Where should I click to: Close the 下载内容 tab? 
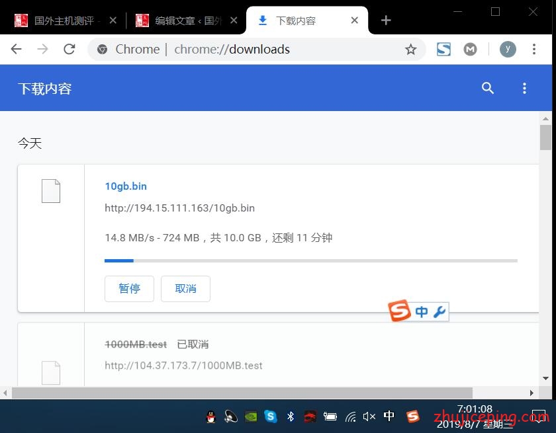[354, 20]
